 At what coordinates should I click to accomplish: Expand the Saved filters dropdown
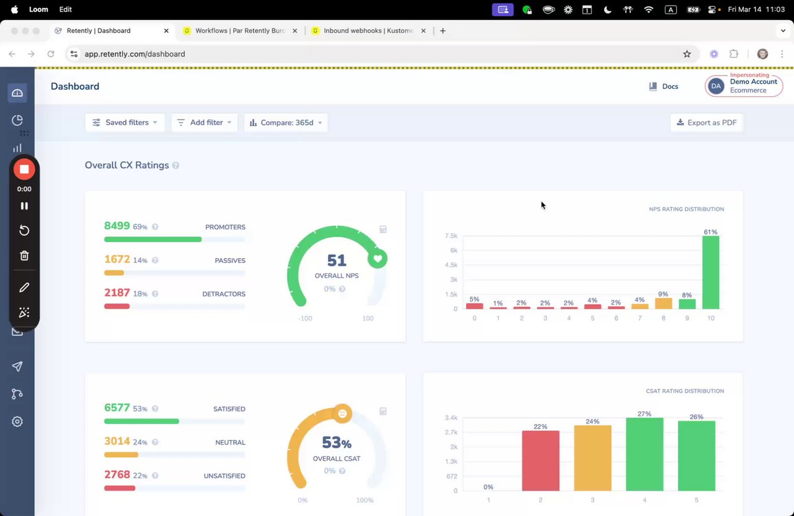click(125, 123)
